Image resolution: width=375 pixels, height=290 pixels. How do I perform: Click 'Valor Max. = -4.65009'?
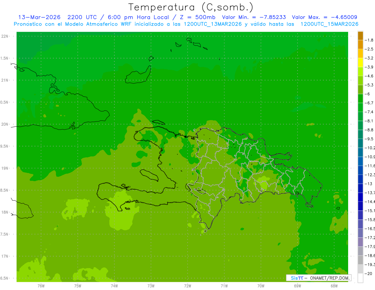coord(324,18)
